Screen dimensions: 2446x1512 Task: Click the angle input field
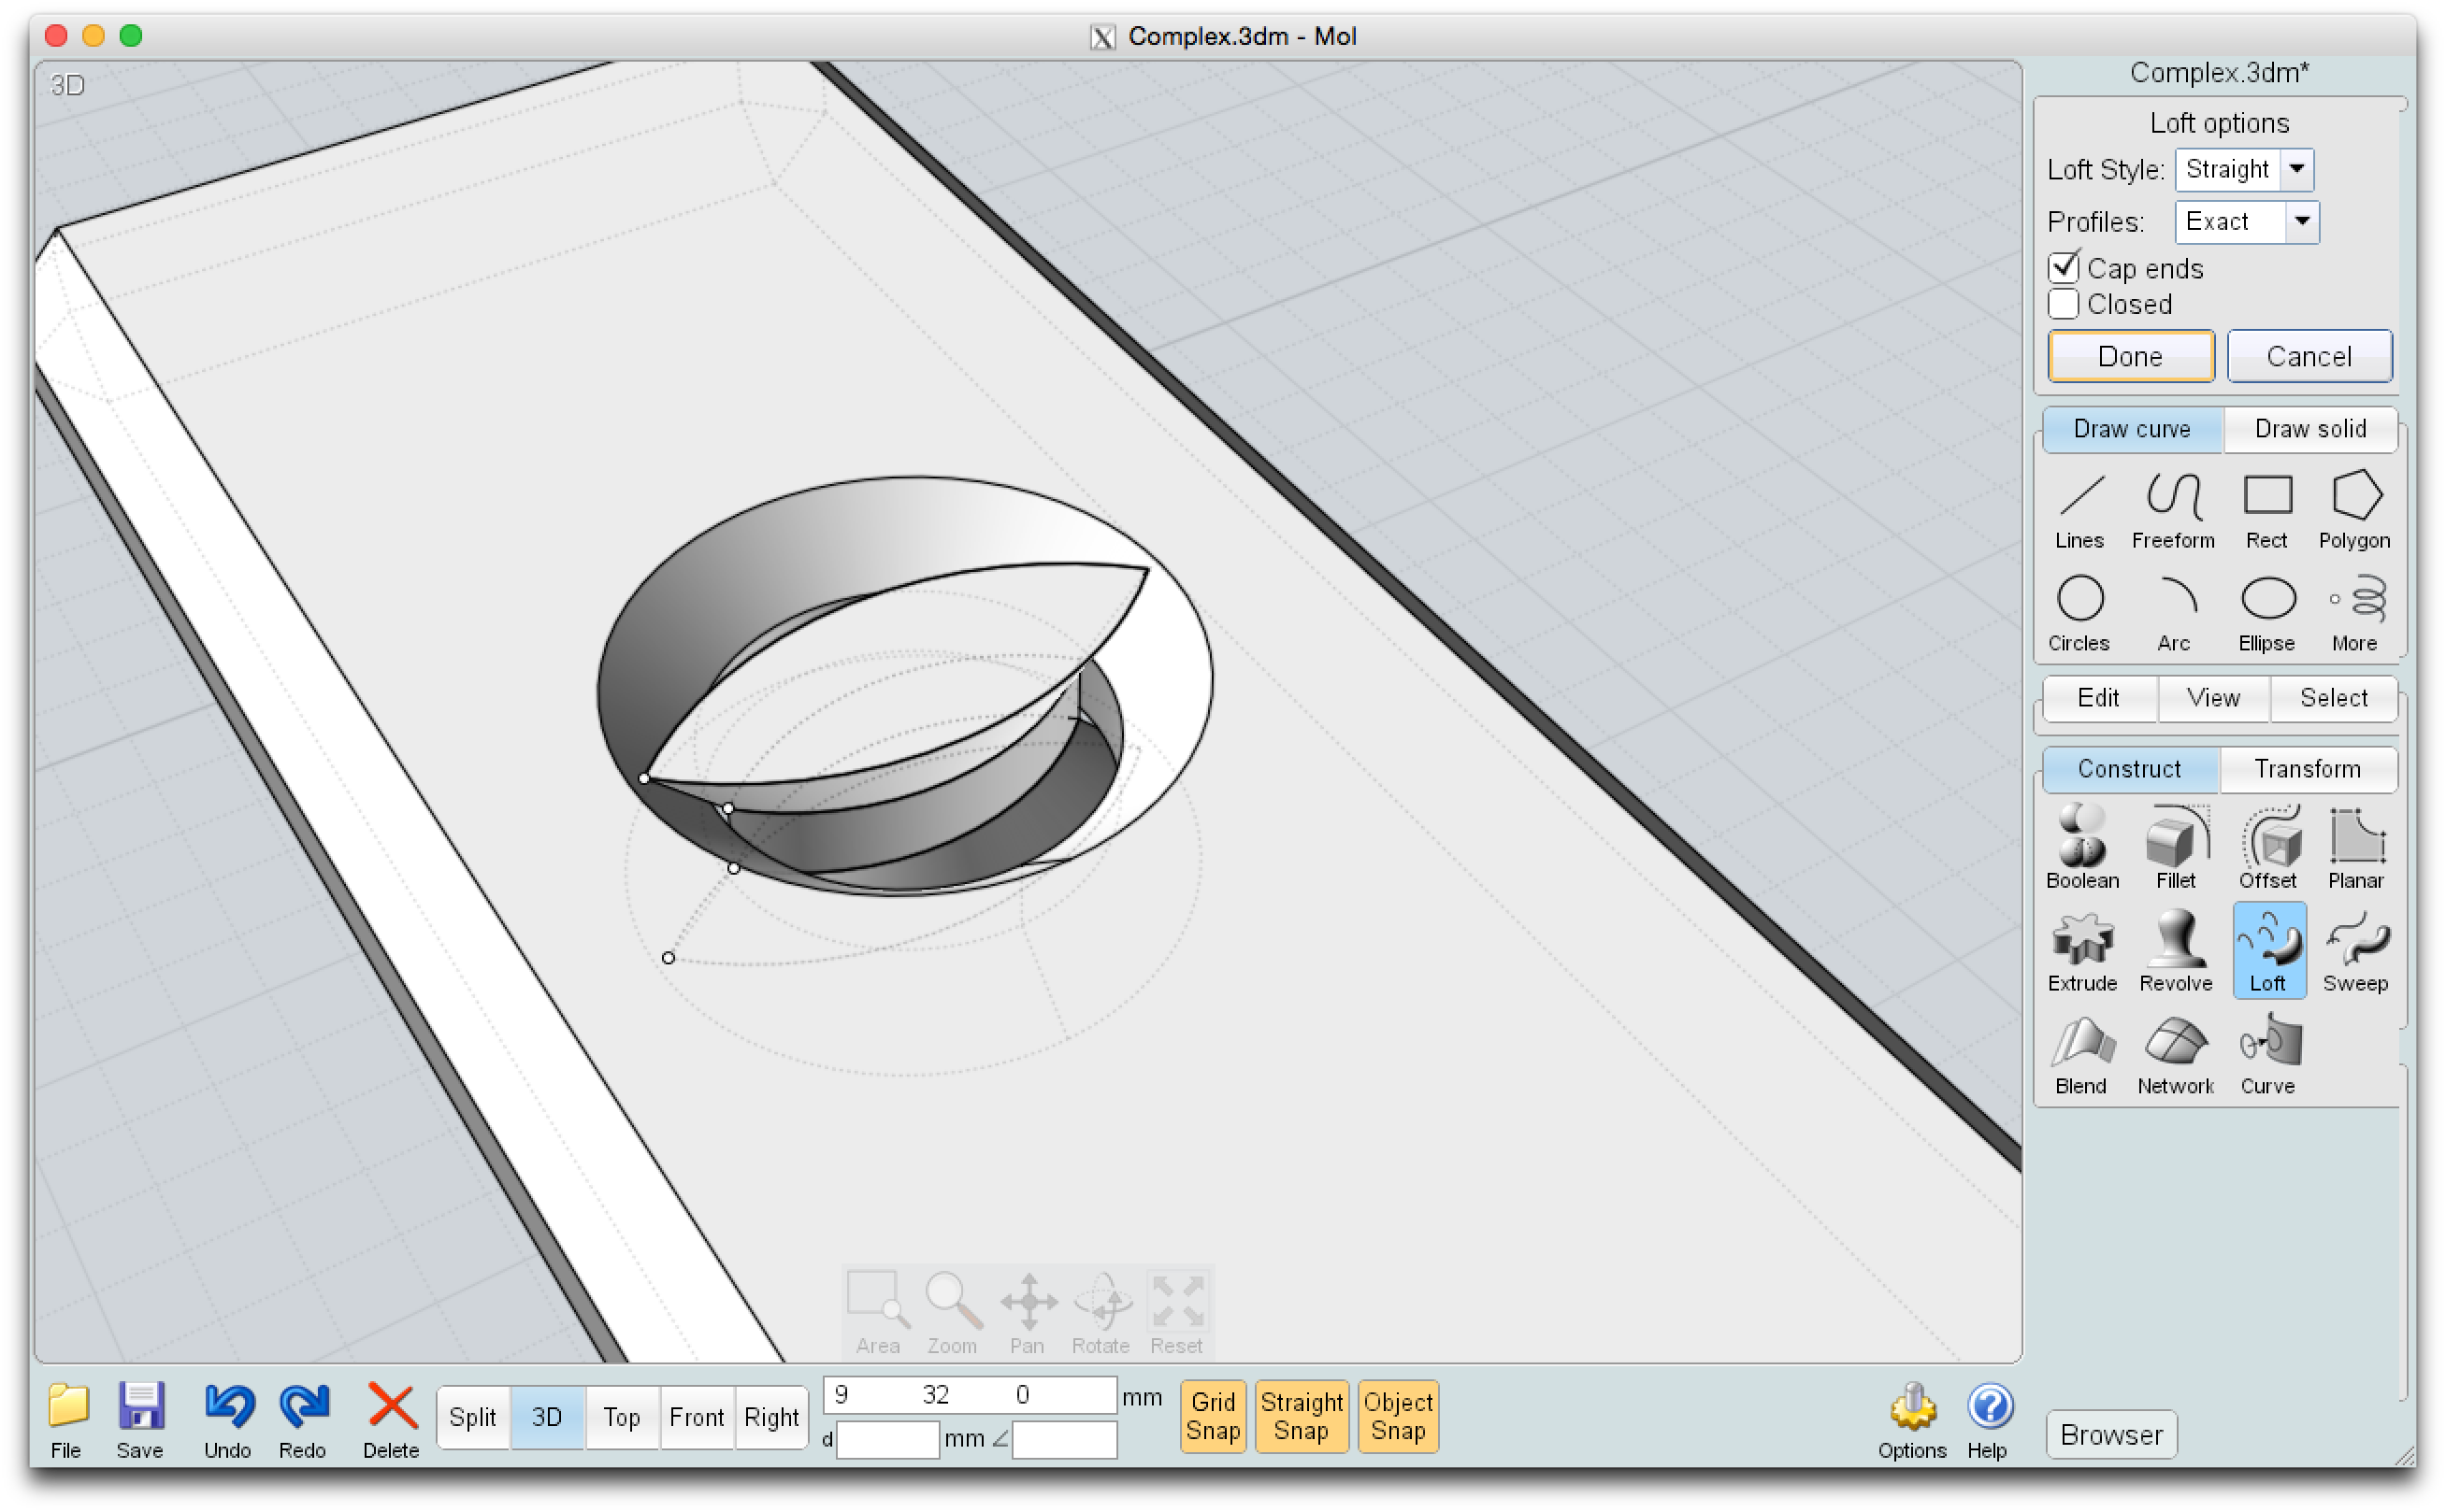coord(1063,1439)
